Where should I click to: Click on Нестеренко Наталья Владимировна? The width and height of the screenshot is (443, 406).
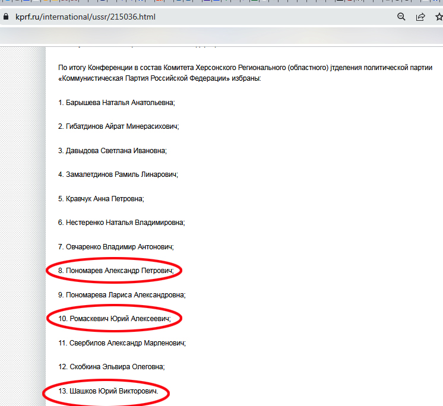pyautogui.click(x=121, y=223)
